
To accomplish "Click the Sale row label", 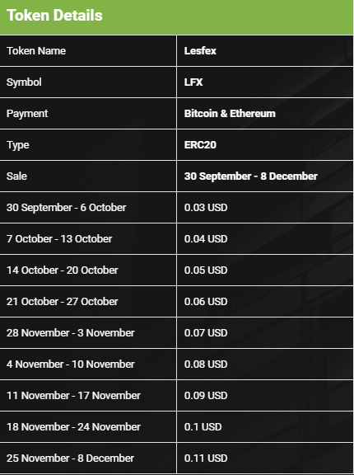I will click(x=88, y=176).
